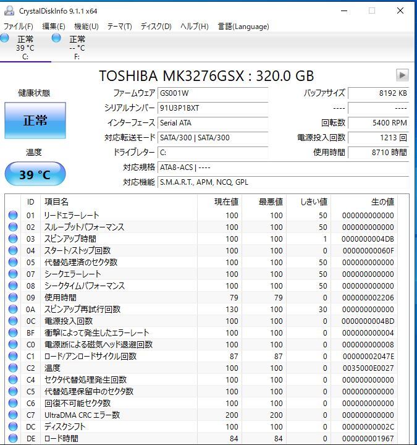Click the 39 °C temperature button
Screen dimensions: 417x445
(x=35, y=174)
